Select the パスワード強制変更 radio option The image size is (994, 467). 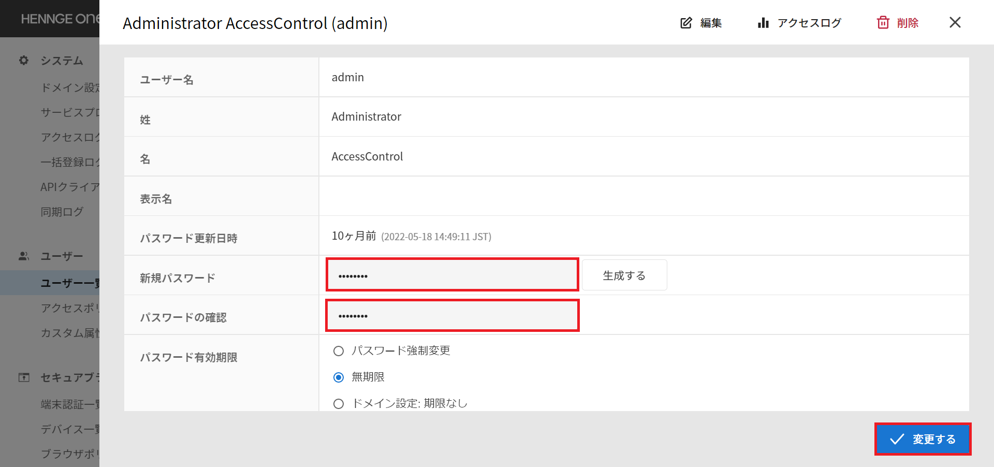coord(339,351)
